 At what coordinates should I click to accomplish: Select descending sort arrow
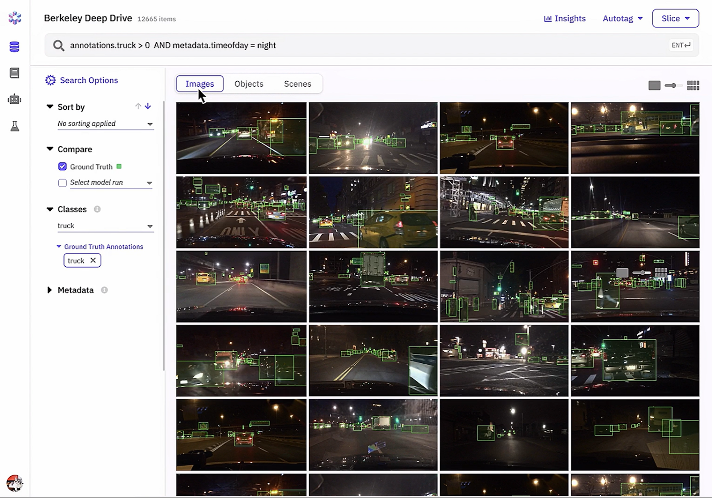148,106
